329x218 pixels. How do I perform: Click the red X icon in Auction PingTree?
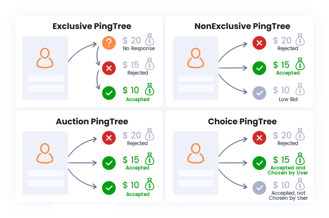(x=109, y=138)
